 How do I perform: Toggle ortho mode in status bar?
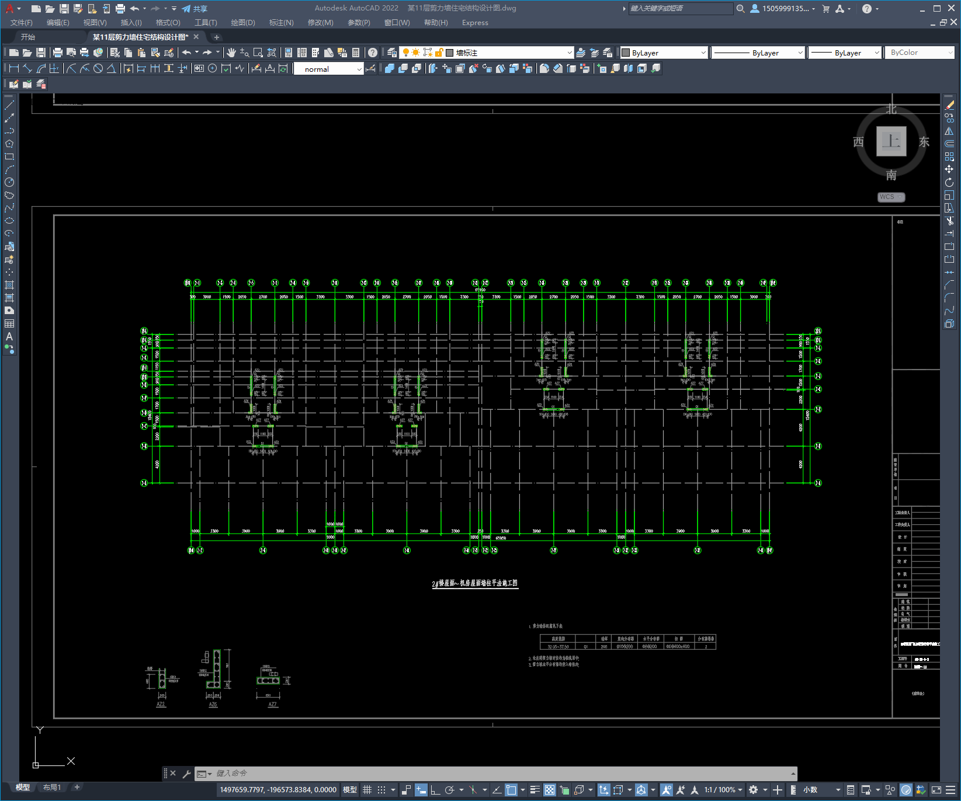[435, 790]
